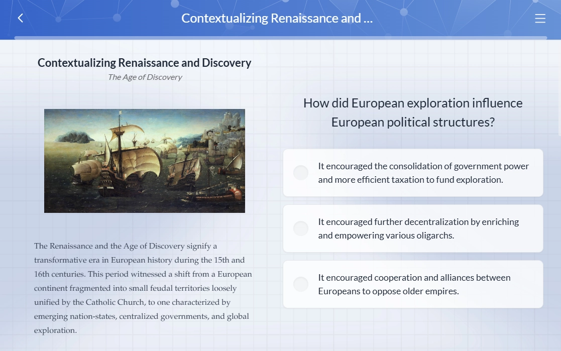This screenshot has width=561, height=351.
Task: Click the lesson progress bar under header
Action: (x=280, y=38)
